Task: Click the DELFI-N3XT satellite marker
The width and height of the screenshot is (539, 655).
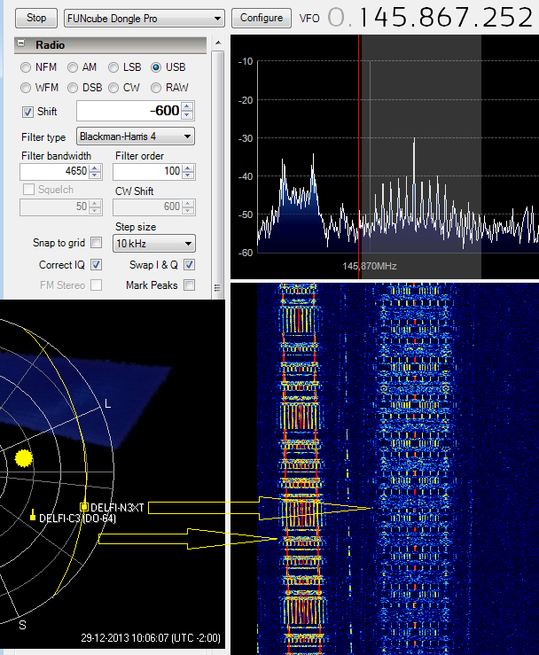Action: coord(85,507)
